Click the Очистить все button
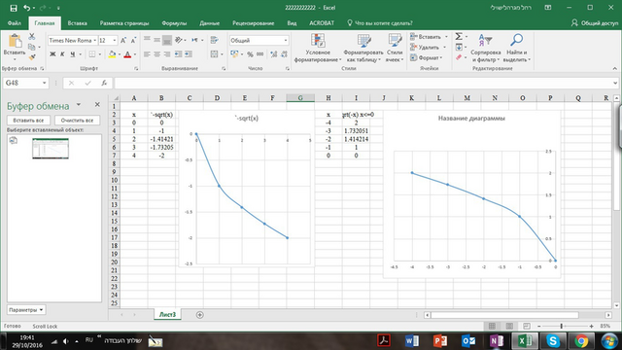The height and width of the screenshot is (350, 622). 77,121
